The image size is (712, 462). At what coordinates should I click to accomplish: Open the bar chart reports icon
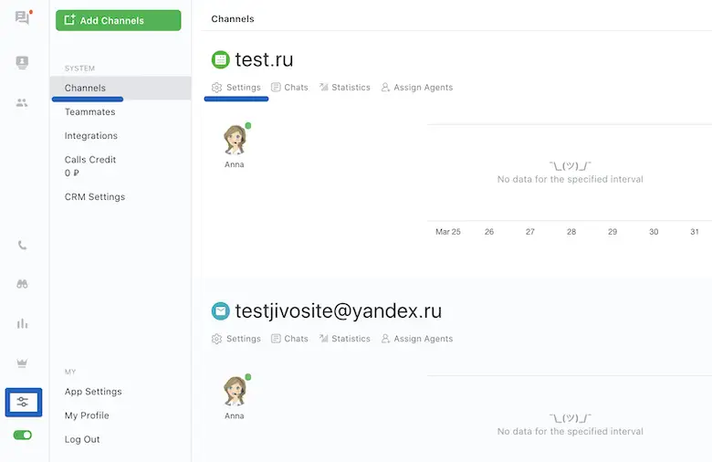pos(23,323)
